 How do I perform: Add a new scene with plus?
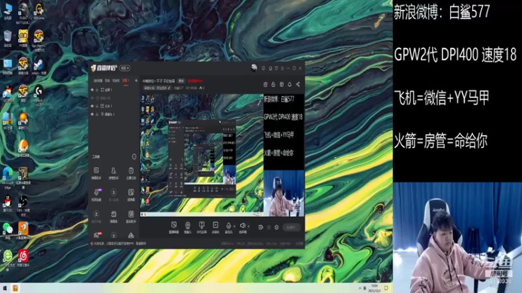136,80
